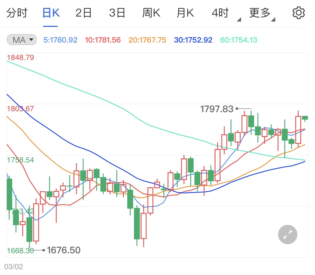Image resolution: width=315 pixels, height=275 pixels.
Task: Open the chart settings gear icon
Action: pos(298,13)
